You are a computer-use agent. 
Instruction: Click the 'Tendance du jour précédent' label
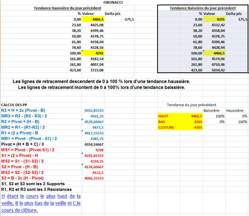[x=191, y=105]
